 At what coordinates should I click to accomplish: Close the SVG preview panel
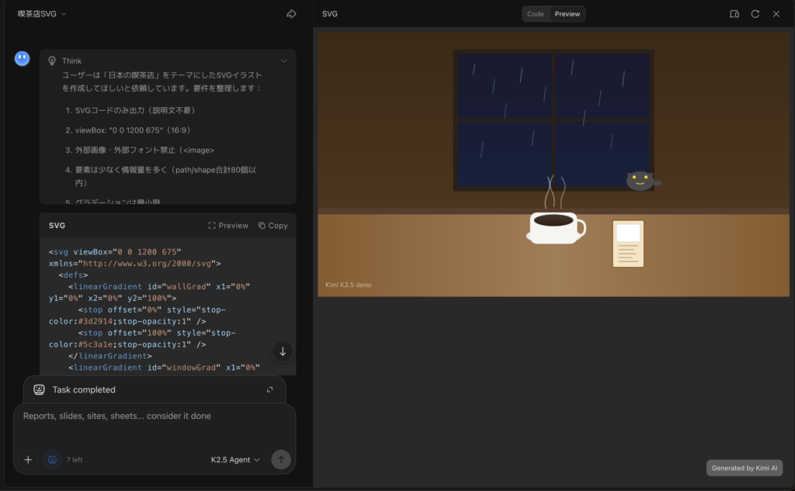[x=776, y=14]
